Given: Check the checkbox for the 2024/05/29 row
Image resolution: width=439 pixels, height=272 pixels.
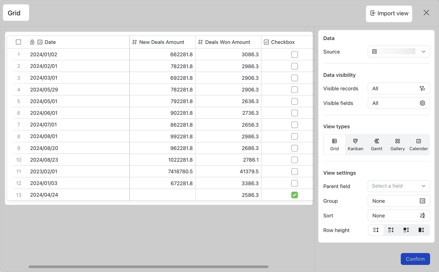Looking at the screenshot, I should (295, 90).
